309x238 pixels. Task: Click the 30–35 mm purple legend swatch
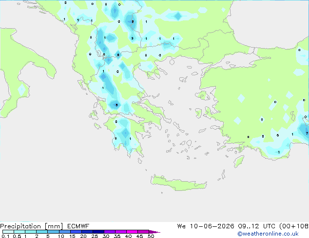tap(109, 232)
